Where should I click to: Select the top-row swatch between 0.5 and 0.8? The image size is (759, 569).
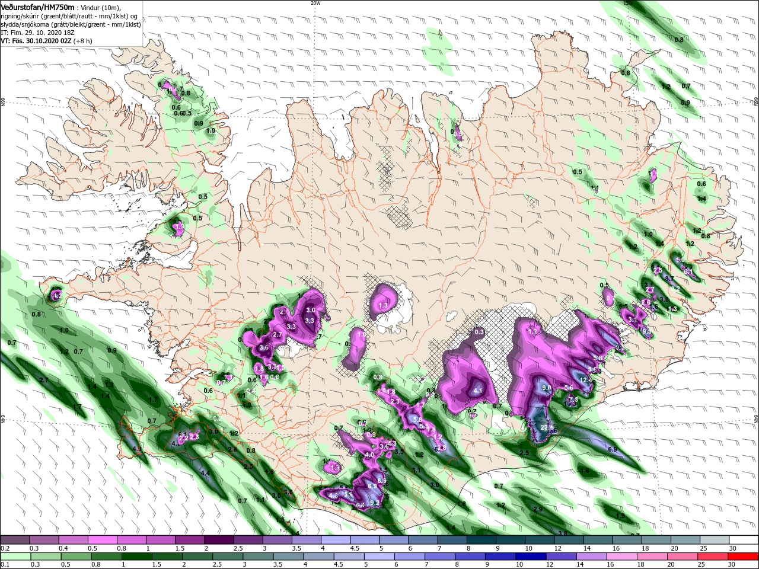pyautogui.click(x=101, y=540)
